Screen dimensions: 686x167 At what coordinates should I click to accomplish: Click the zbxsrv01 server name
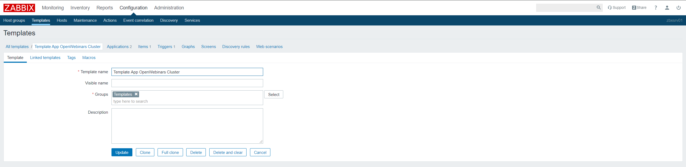click(674, 20)
